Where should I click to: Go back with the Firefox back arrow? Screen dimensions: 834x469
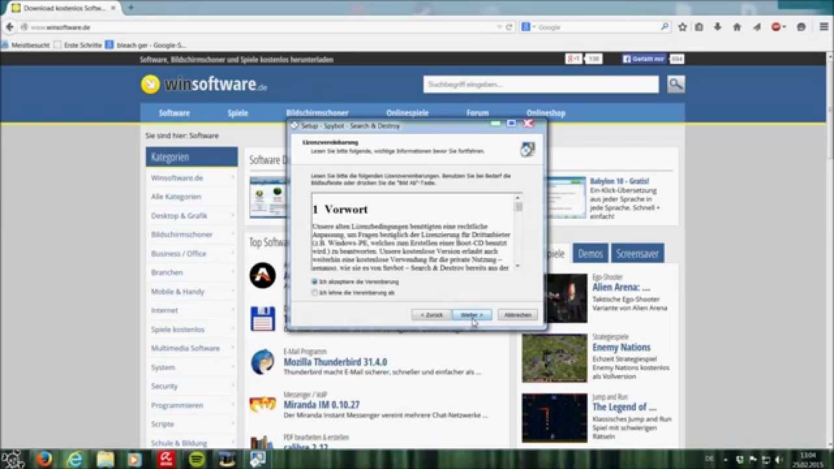[10, 27]
